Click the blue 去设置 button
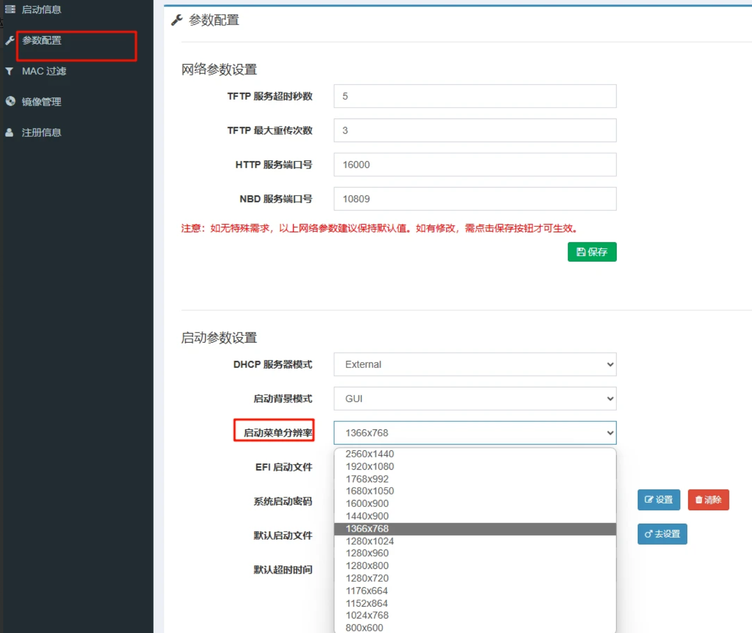Viewport: 752px width, 633px height. (x=662, y=534)
